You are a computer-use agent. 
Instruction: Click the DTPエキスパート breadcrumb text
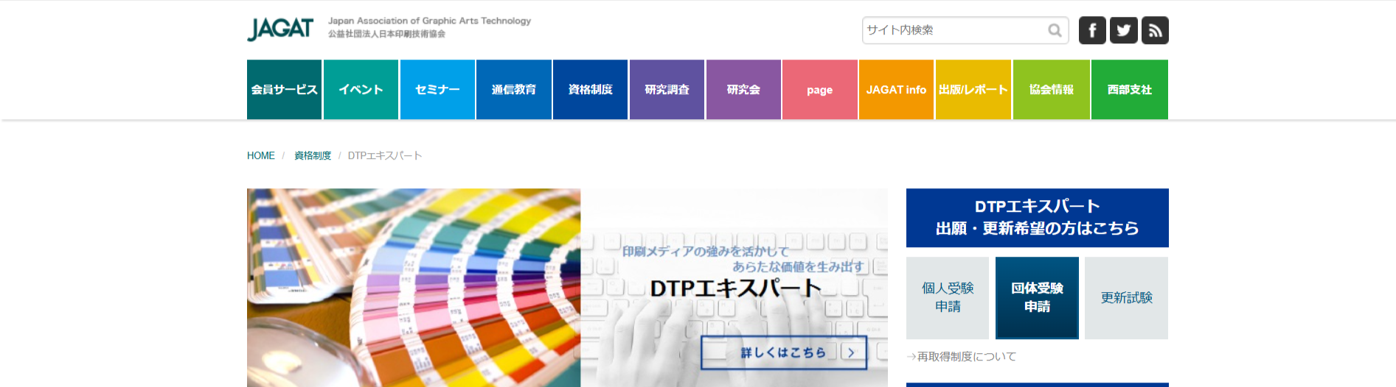(x=385, y=156)
